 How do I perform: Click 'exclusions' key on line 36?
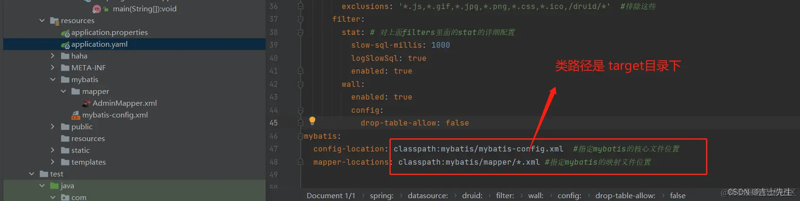point(365,7)
